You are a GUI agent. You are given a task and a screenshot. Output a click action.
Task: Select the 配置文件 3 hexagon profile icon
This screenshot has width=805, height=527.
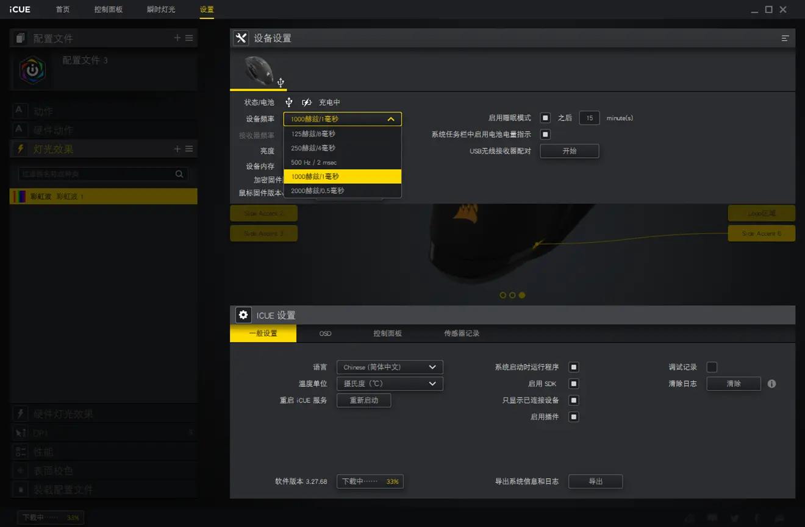coord(32,70)
